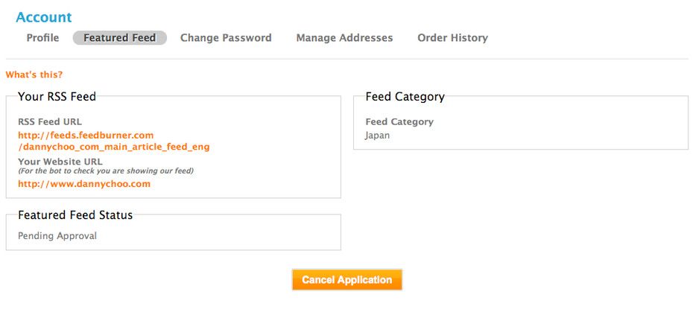Go to the Manage Addresses tab
The image size is (693, 309).
click(344, 38)
